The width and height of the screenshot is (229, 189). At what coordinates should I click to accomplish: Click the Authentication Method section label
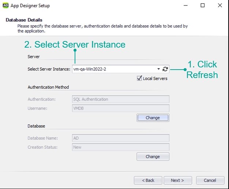48,87
